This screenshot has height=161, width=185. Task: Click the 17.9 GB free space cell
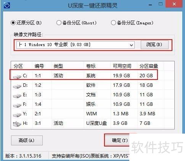click(x=121, y=85)
